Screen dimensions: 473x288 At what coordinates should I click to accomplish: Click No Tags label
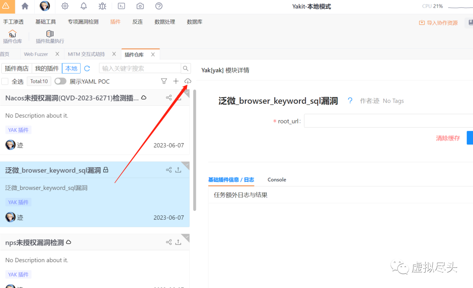393,101
